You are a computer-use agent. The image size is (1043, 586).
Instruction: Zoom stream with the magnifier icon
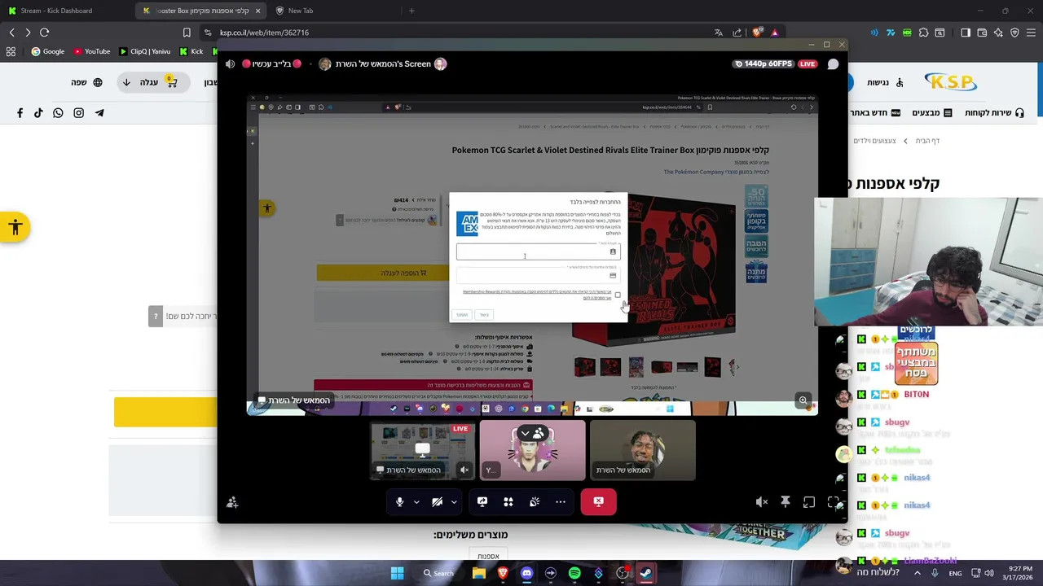coord(803,400)
